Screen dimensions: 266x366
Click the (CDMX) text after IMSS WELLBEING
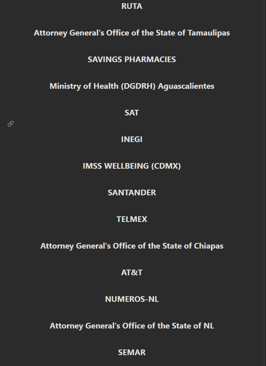pyautogui.click(x=166, y=166)
